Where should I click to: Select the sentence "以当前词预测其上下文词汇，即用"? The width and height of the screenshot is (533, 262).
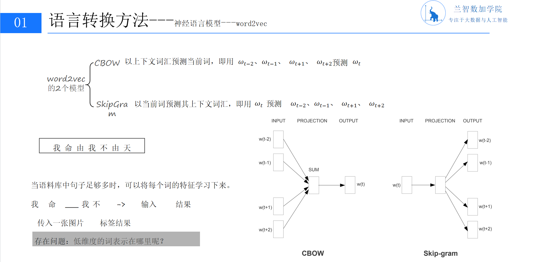point(193,104)
